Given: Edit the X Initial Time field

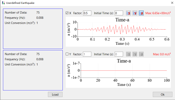Looking at the screenshot, I should click(x=119, y=13).
